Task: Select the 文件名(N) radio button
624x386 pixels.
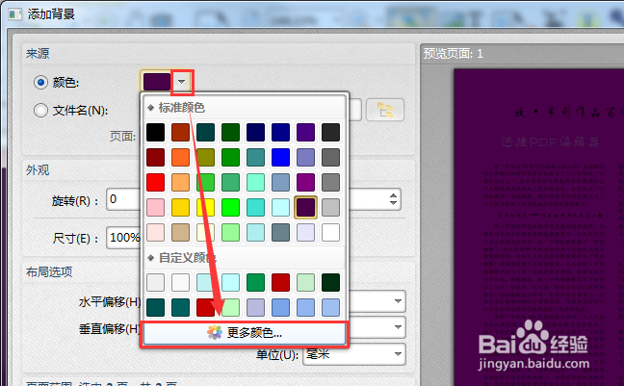Action: tap(40, 111)
